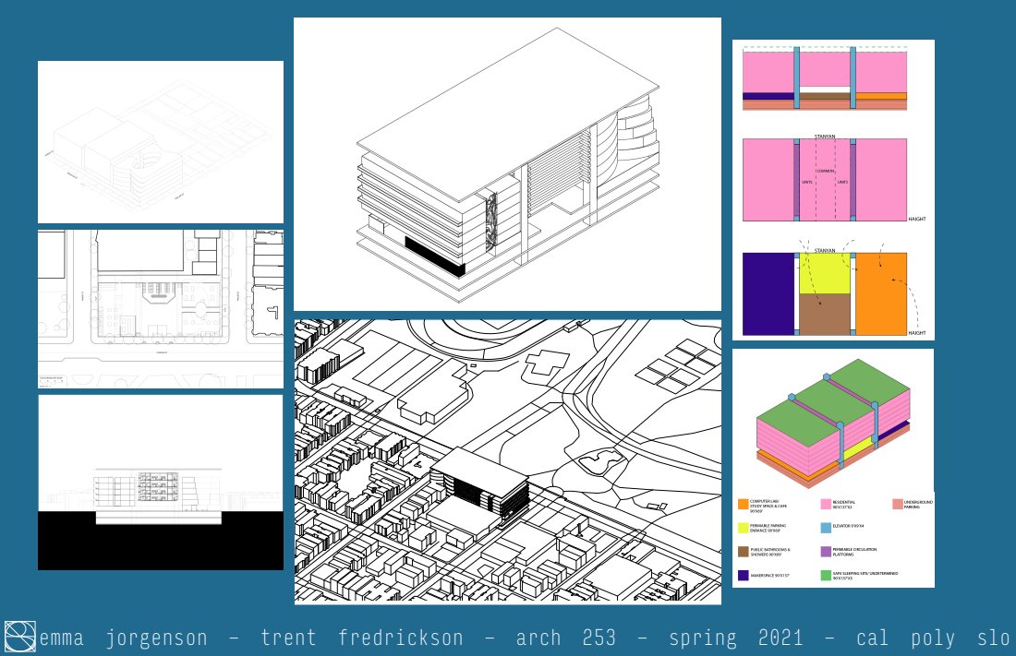Open the neighborhood context axonometric drawing
The height and width of the screenshot is (656, 1016).
tap(507, 461)
